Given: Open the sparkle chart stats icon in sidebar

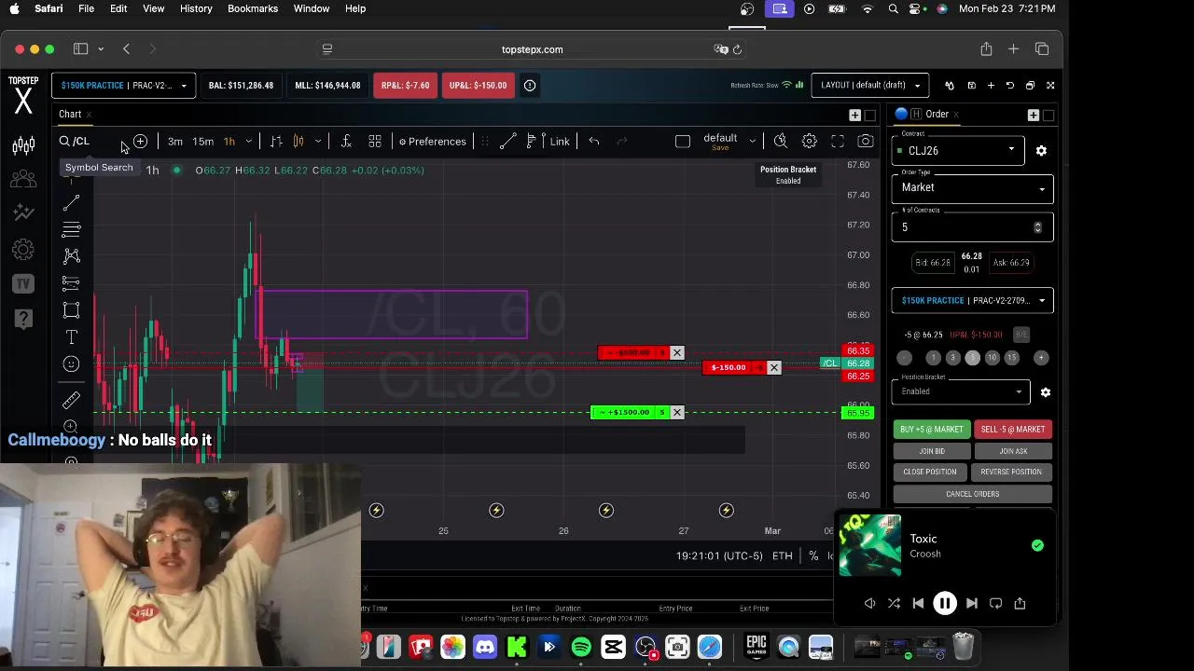Looking at the screenshot, I should pyautogui.click(x=23, y=213).
